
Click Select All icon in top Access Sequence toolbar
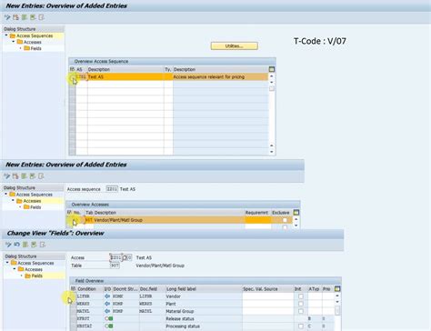click(x=25, y=17)
